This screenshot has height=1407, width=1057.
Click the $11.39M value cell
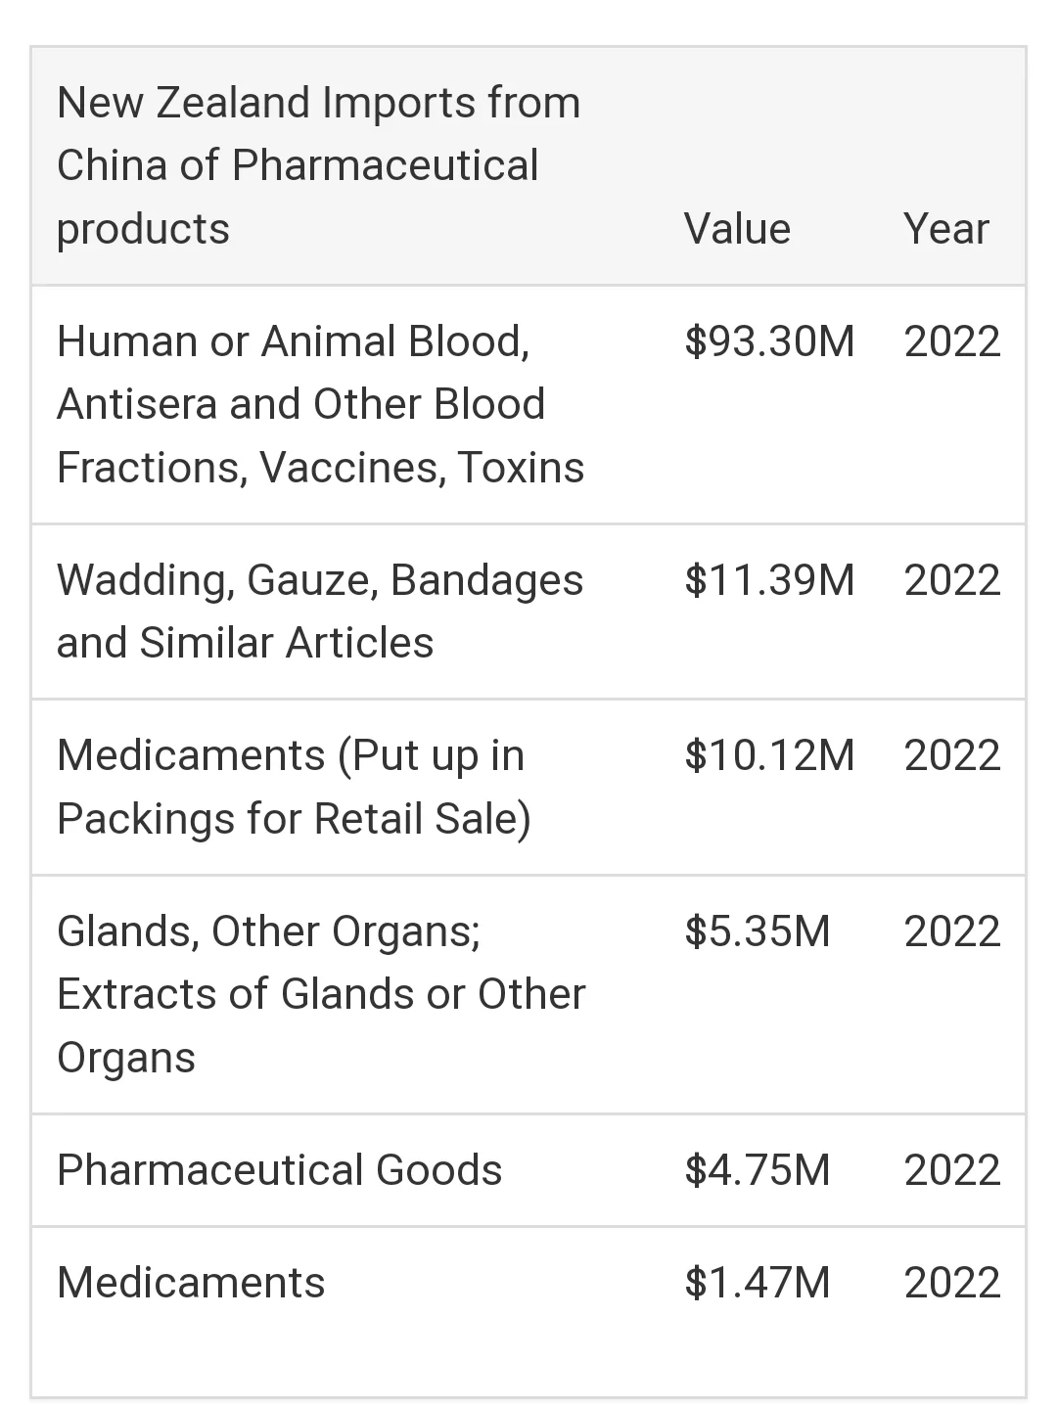769,580
